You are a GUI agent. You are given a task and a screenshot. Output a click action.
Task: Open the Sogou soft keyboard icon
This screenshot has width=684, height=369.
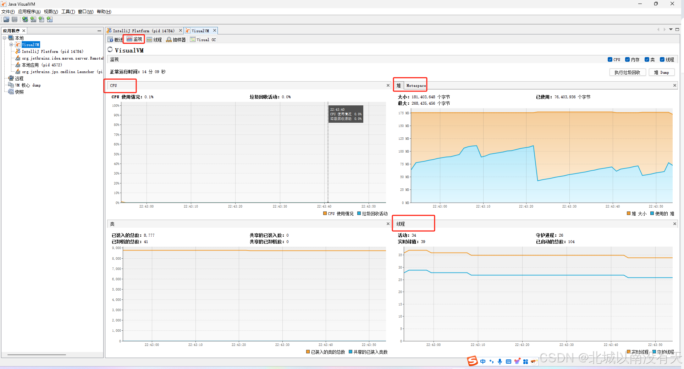click(x=508, y=362)
